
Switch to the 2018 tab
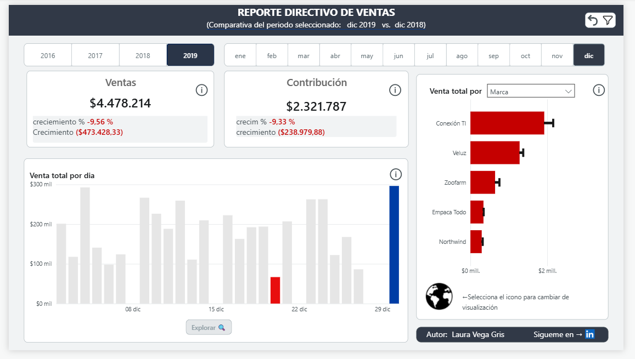pos(143,55)
